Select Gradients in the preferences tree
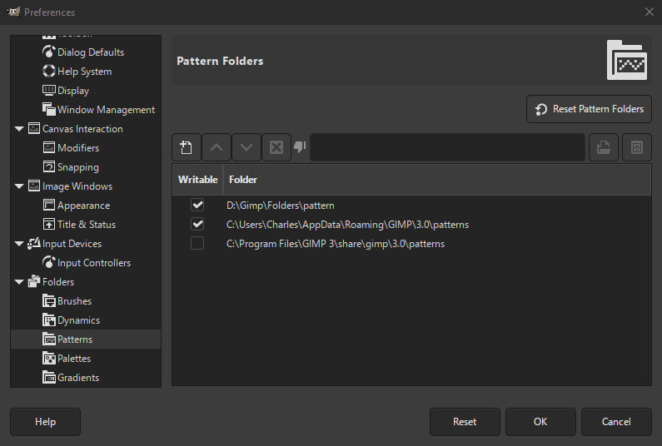 click(x=77, y=378)
